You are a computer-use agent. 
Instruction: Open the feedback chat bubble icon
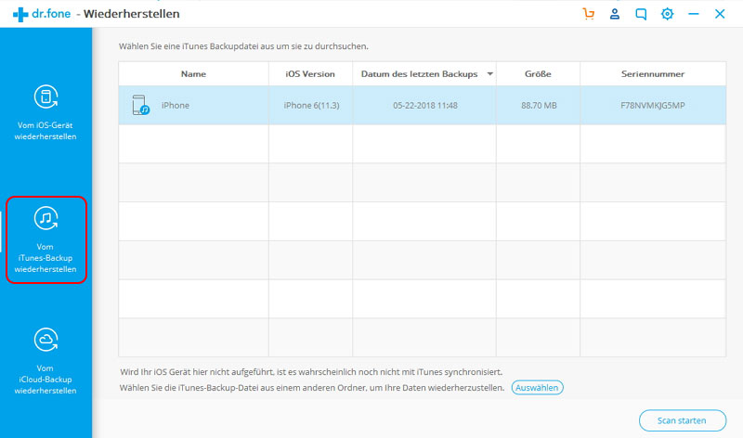click(641, 14)
